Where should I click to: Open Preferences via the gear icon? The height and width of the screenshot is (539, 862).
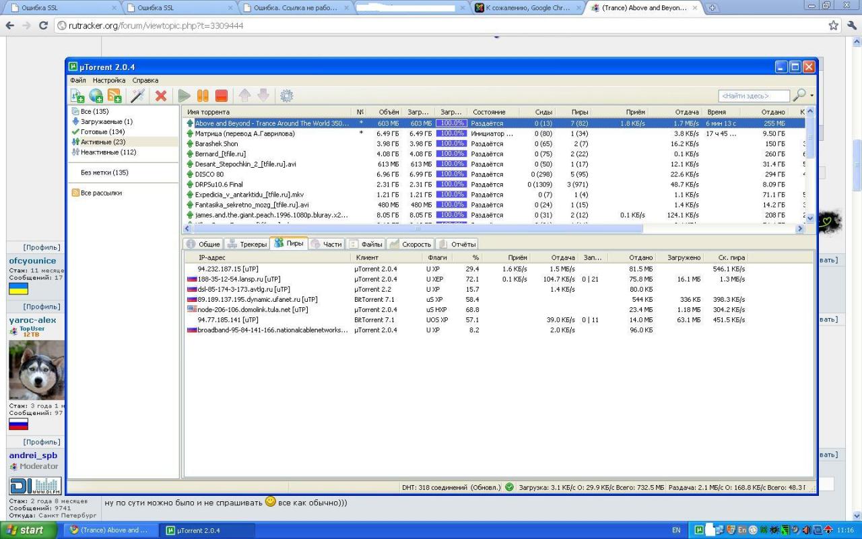[286, 96]
